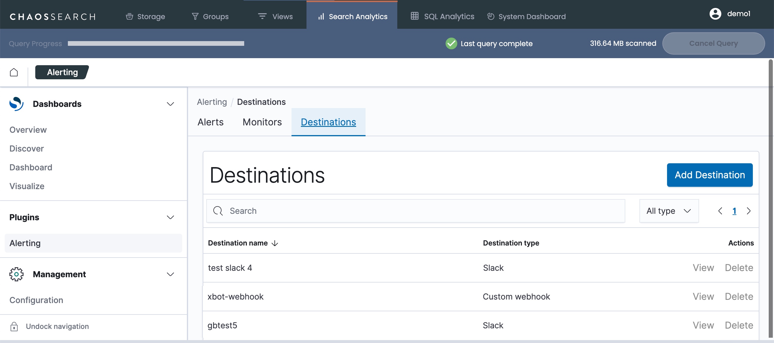Delete the xbot-webhook destination
This screenshot has height=343, width=774.
738,297
